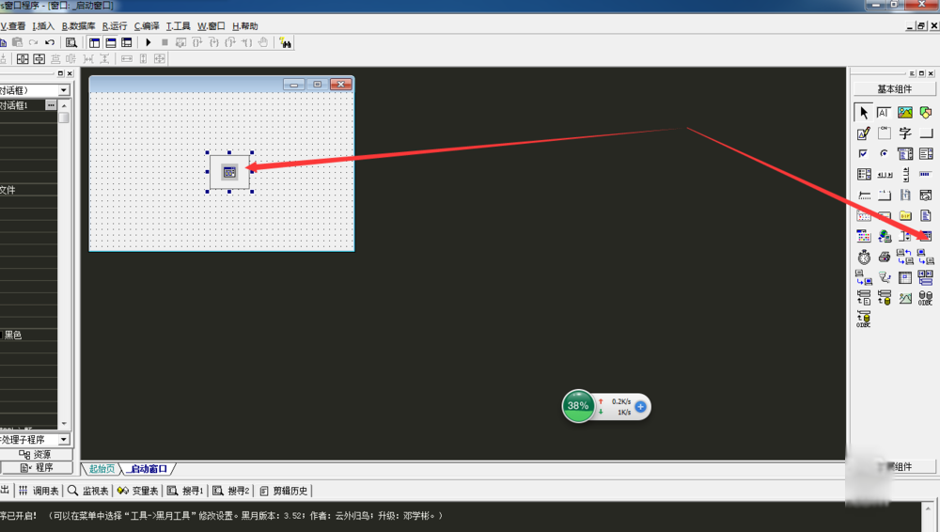Pick the list box component icon
Screen dimensions: 940x532
pos(926,153)
